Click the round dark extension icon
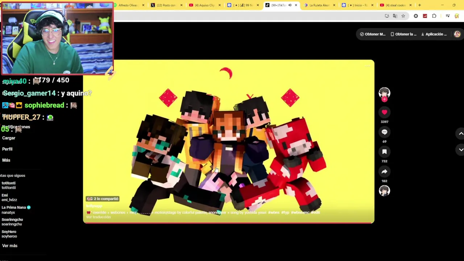 pos(416,16)
